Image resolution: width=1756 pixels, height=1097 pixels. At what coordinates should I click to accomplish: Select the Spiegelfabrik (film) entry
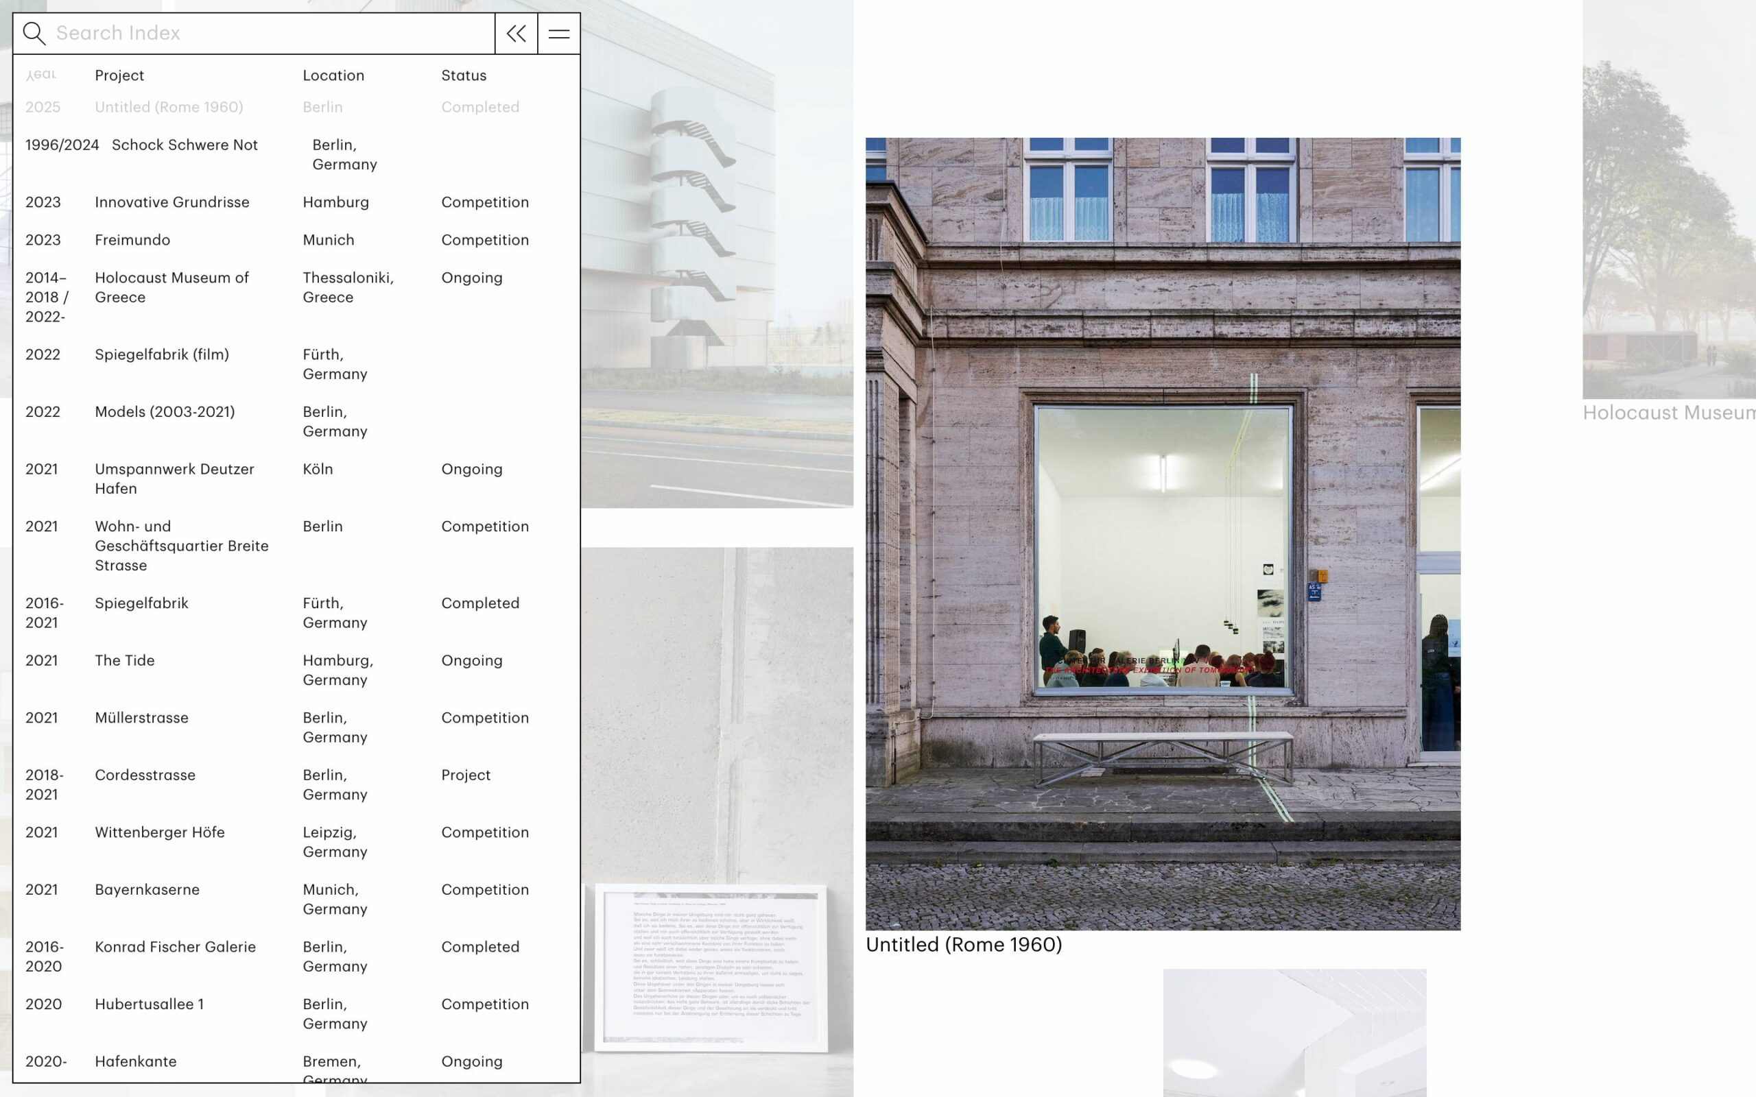point(161,354)
